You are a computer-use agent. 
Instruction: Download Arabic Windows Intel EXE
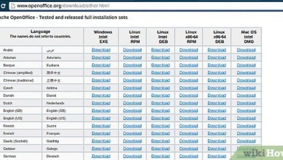coord(101,50)
